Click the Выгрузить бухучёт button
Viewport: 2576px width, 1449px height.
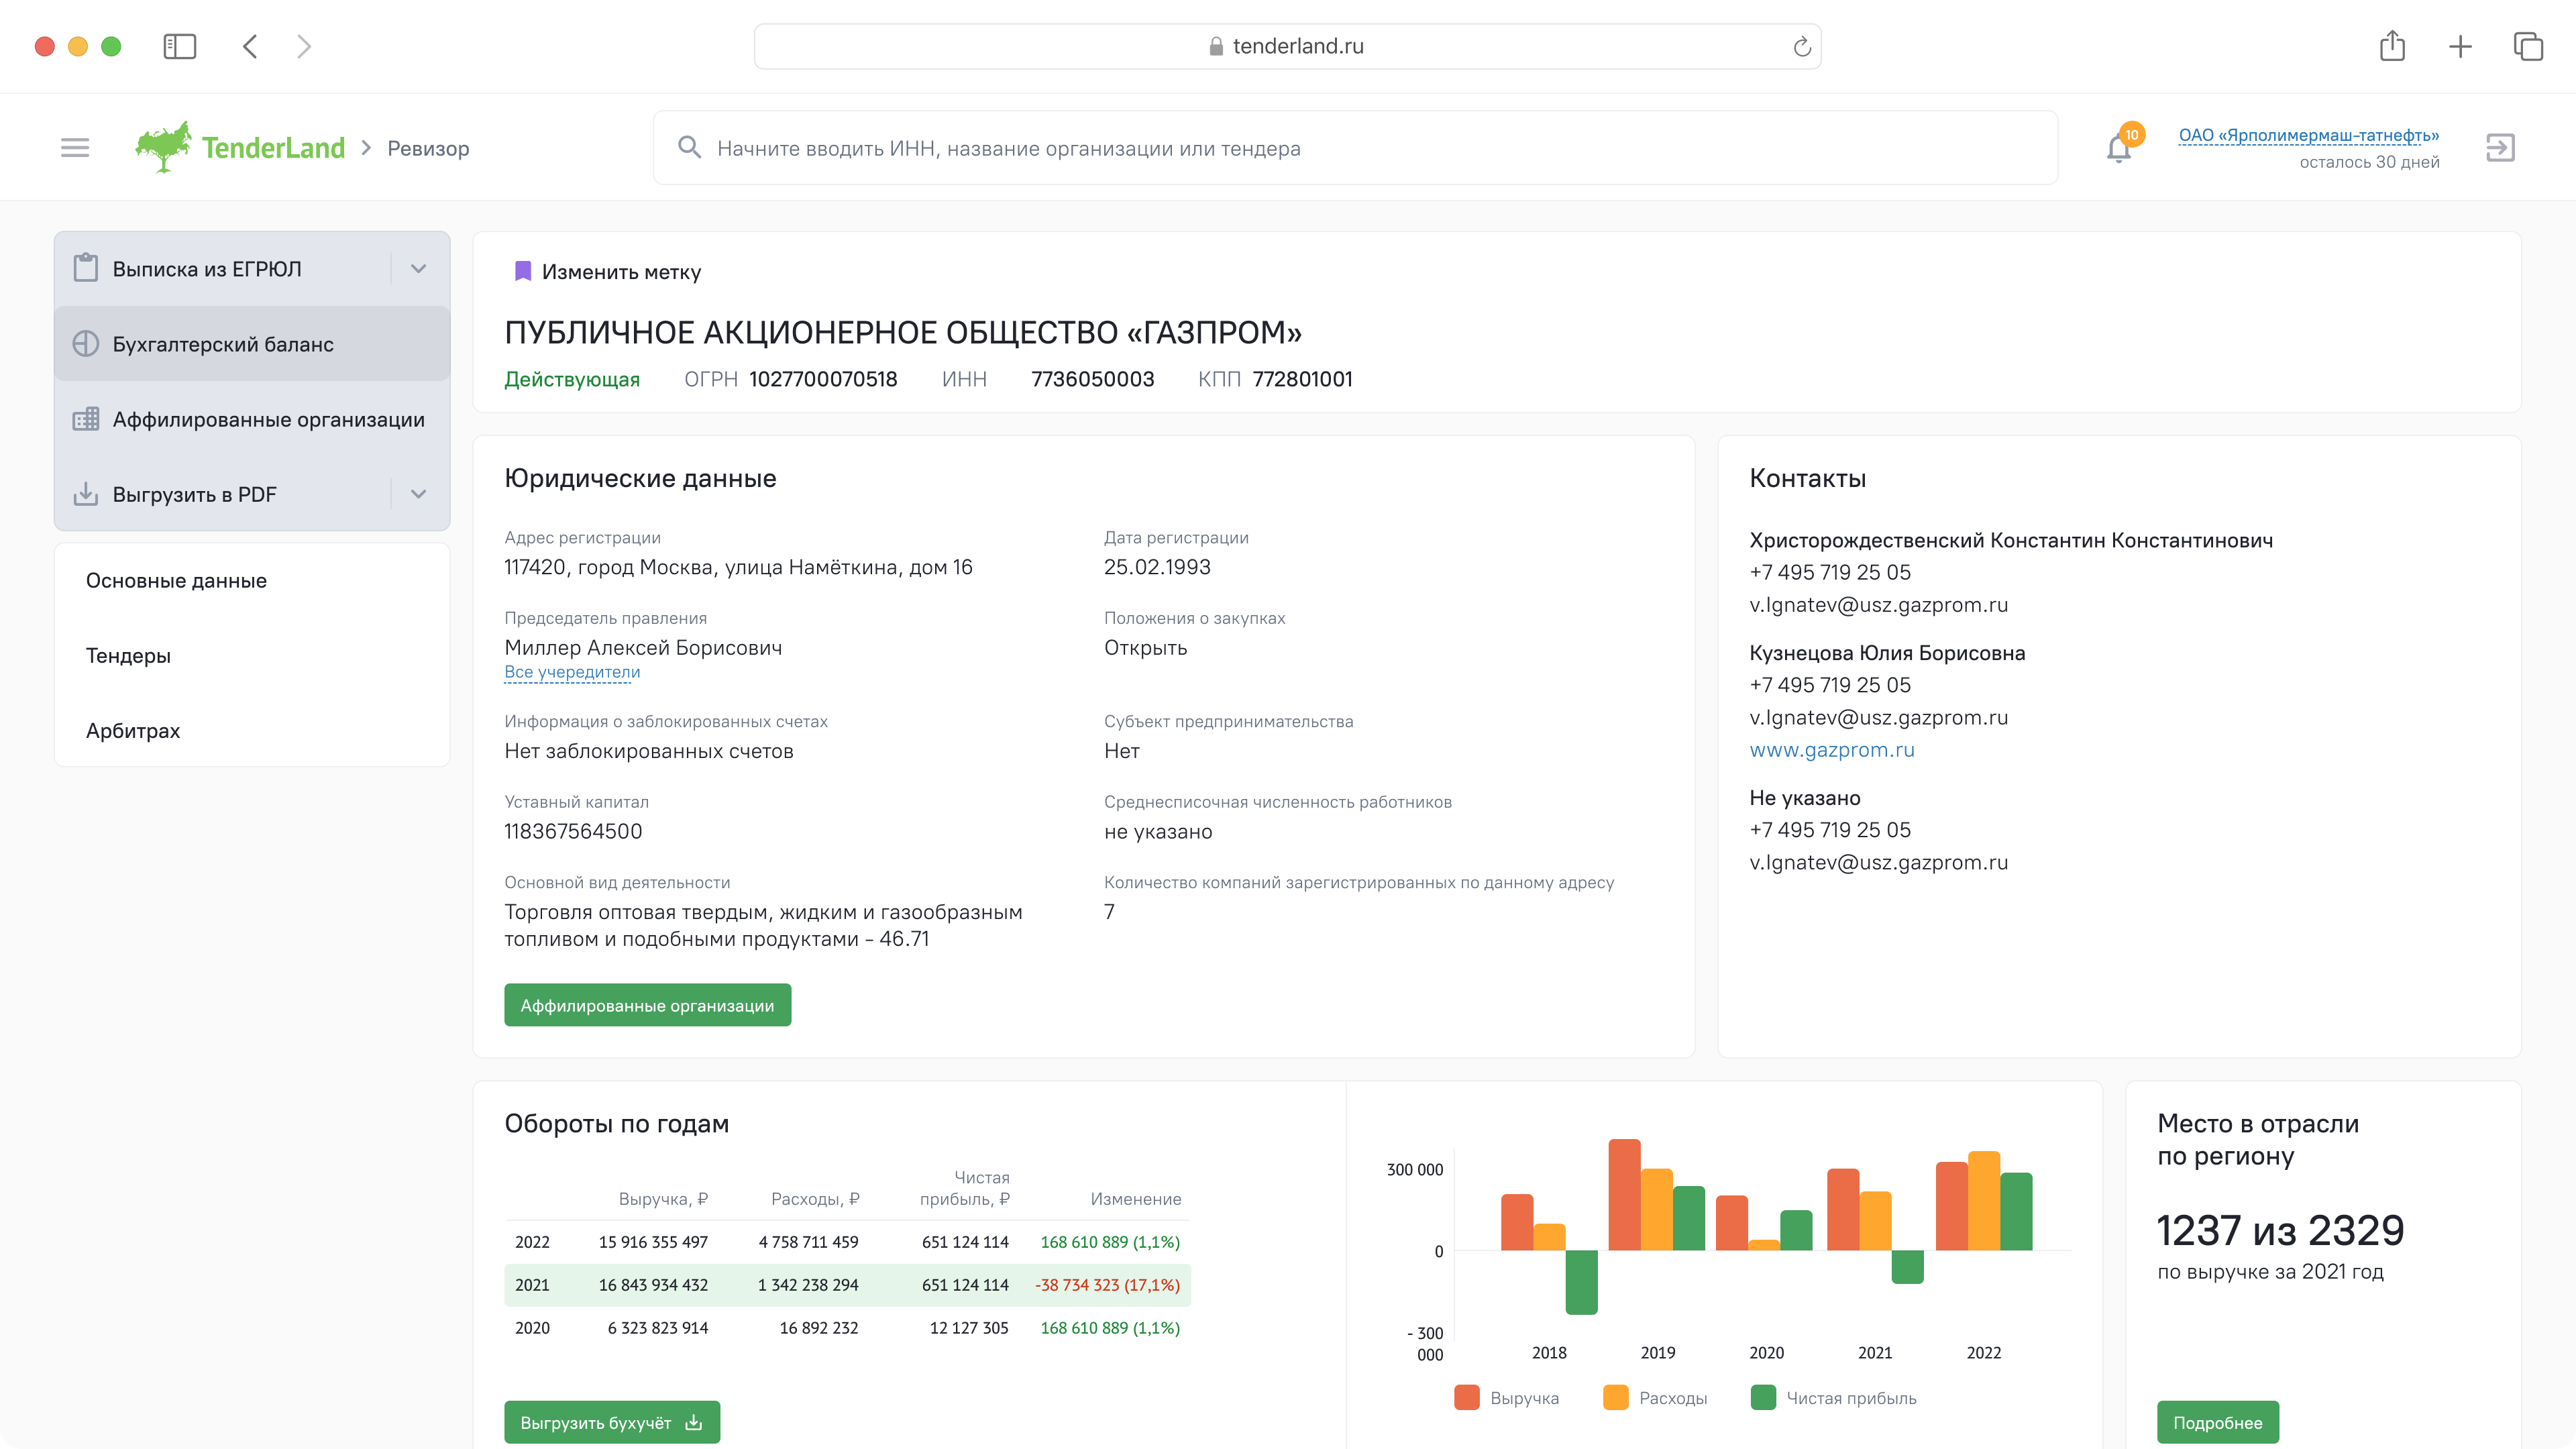(611, 1422)
